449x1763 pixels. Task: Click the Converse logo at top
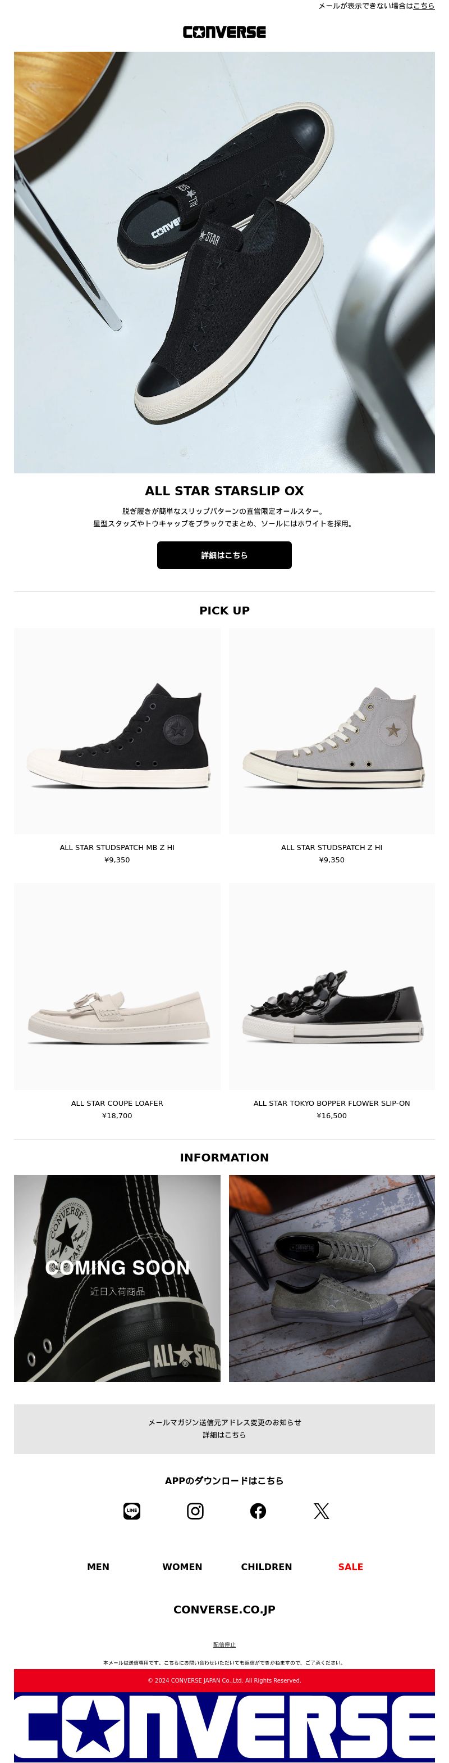pos(224,32)
